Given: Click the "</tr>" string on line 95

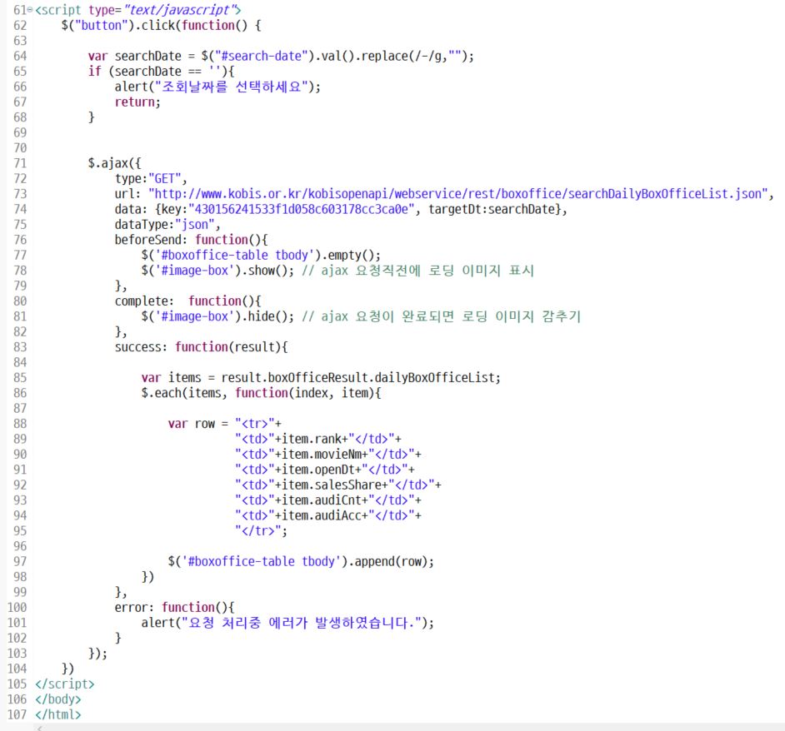Looking at the screenshot, I should coord(257,531).
